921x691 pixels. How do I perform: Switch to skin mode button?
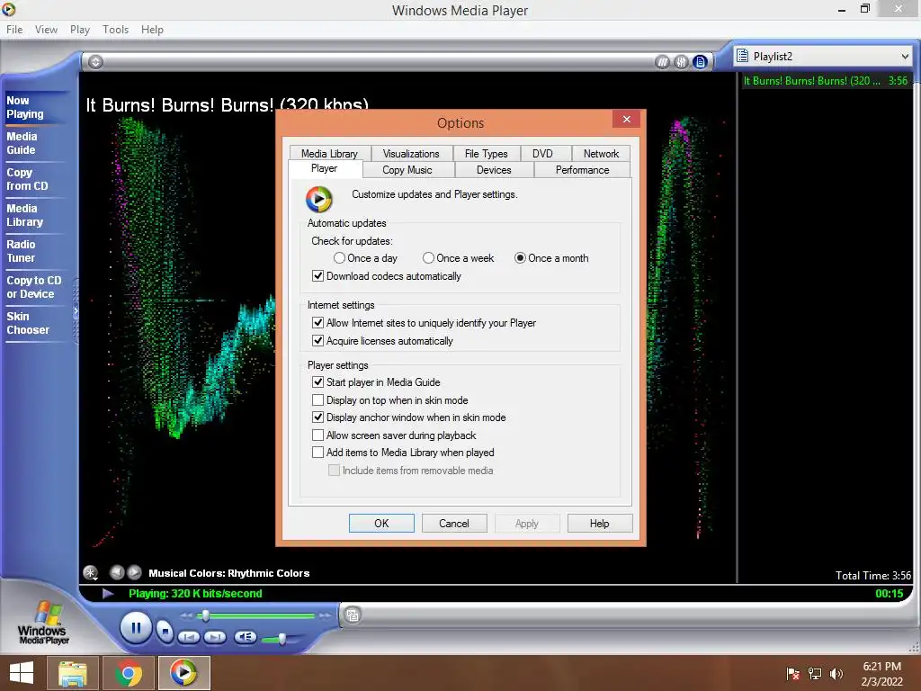tap(353, 615)
